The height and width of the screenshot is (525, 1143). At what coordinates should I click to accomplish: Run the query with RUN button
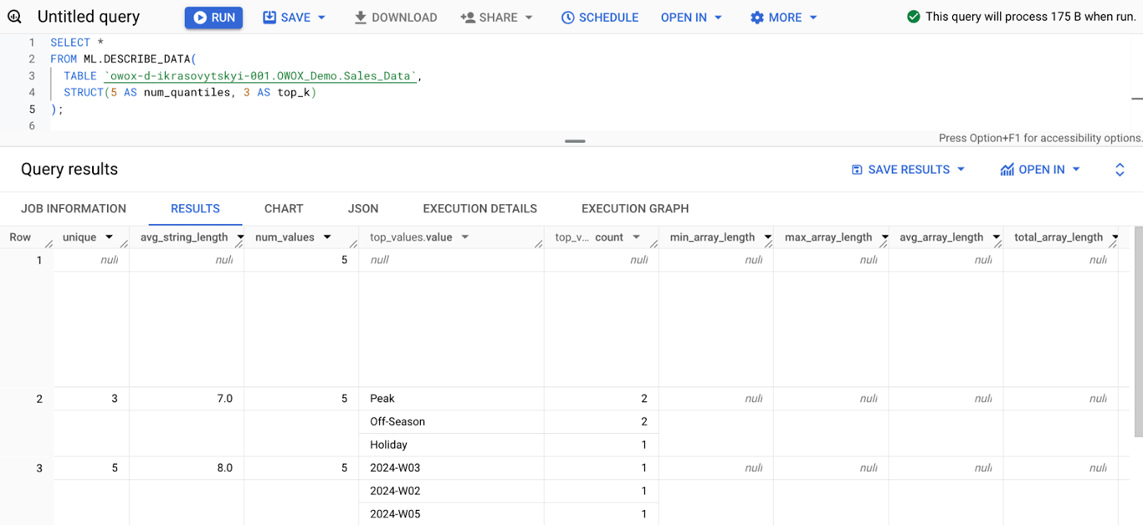point(213,17)
